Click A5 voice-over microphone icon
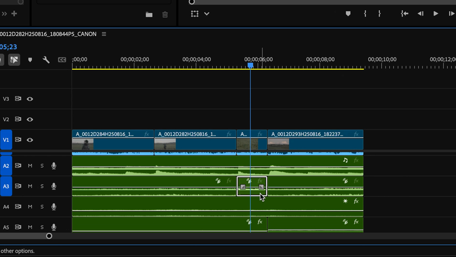 click(54, 227)
